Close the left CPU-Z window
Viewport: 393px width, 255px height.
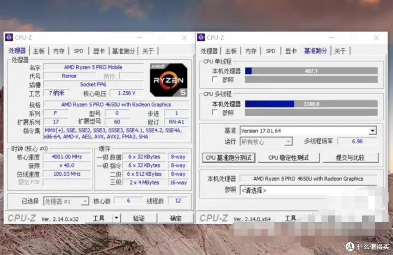click(184, 37)
